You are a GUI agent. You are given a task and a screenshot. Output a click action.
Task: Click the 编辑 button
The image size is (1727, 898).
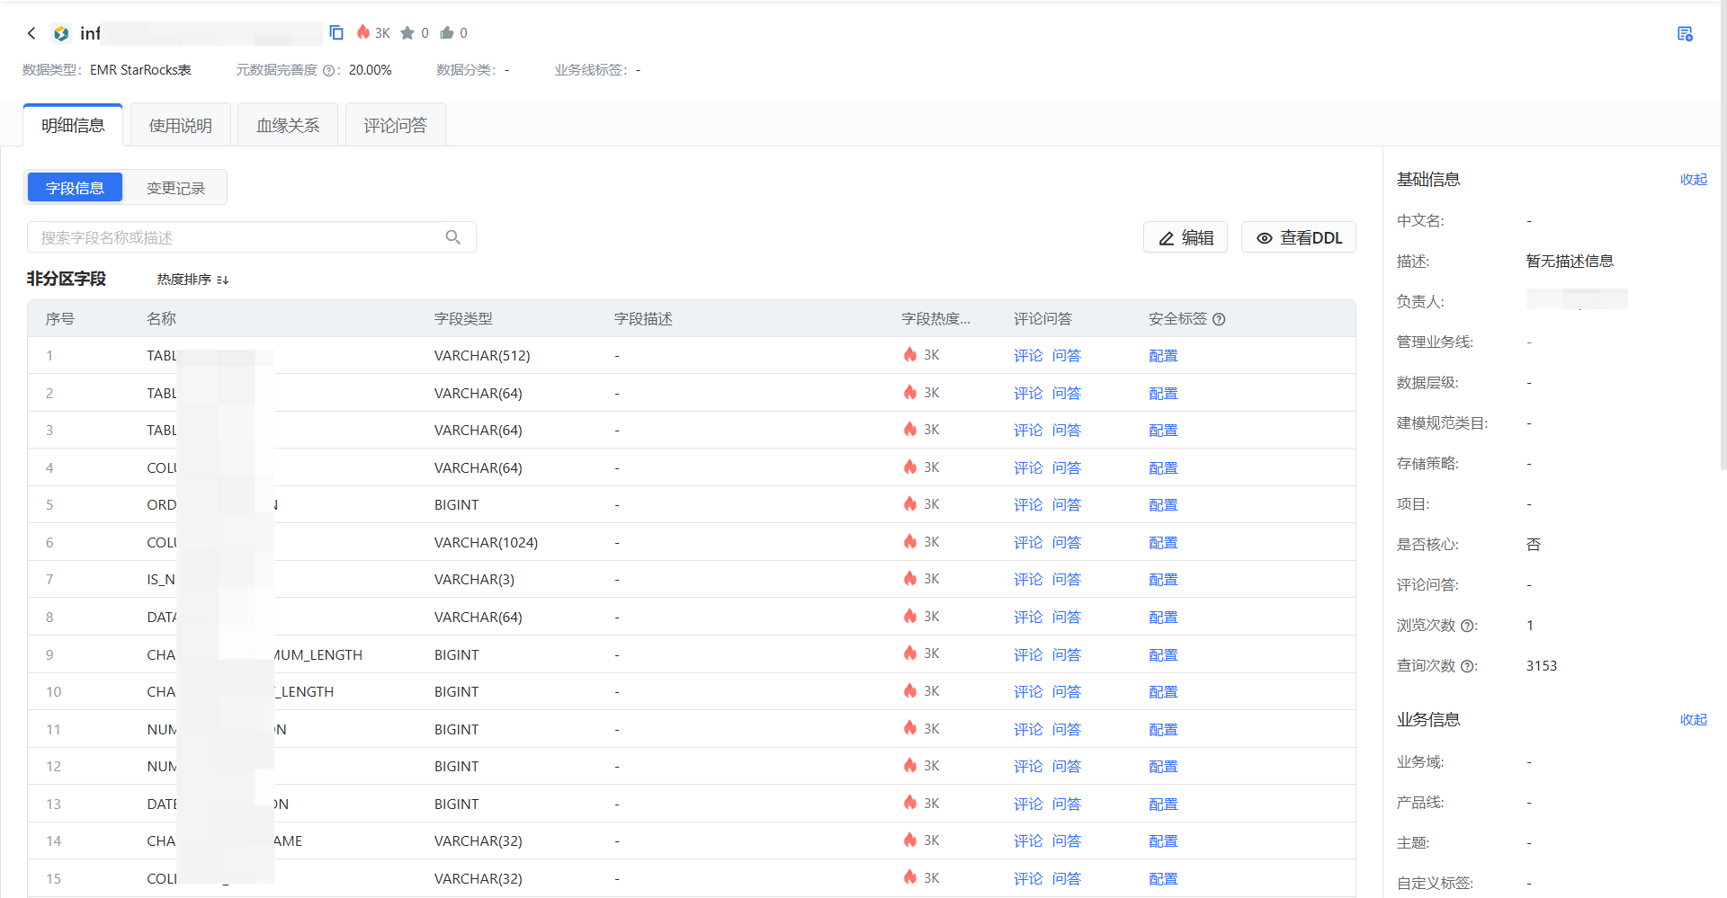click(1186, 237)
